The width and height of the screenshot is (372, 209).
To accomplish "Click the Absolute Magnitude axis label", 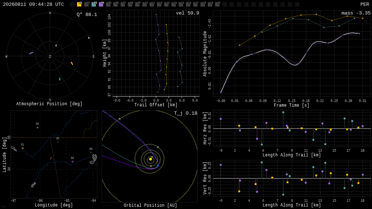I will 205,54.
